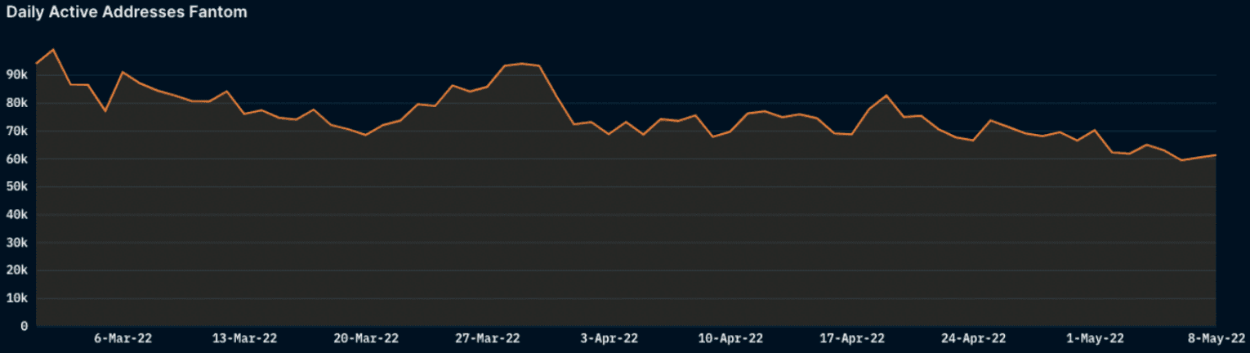This screenshot has width=1250, height=353.
Task: Click the 27-Mar-22 date label
Action: click(x=488, y=338)
